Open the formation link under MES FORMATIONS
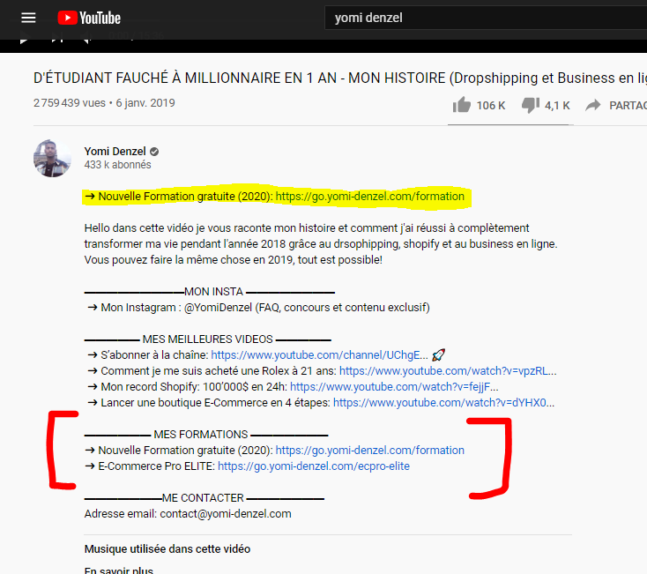This screenshot has width=647, height=574. coord(369,451)
